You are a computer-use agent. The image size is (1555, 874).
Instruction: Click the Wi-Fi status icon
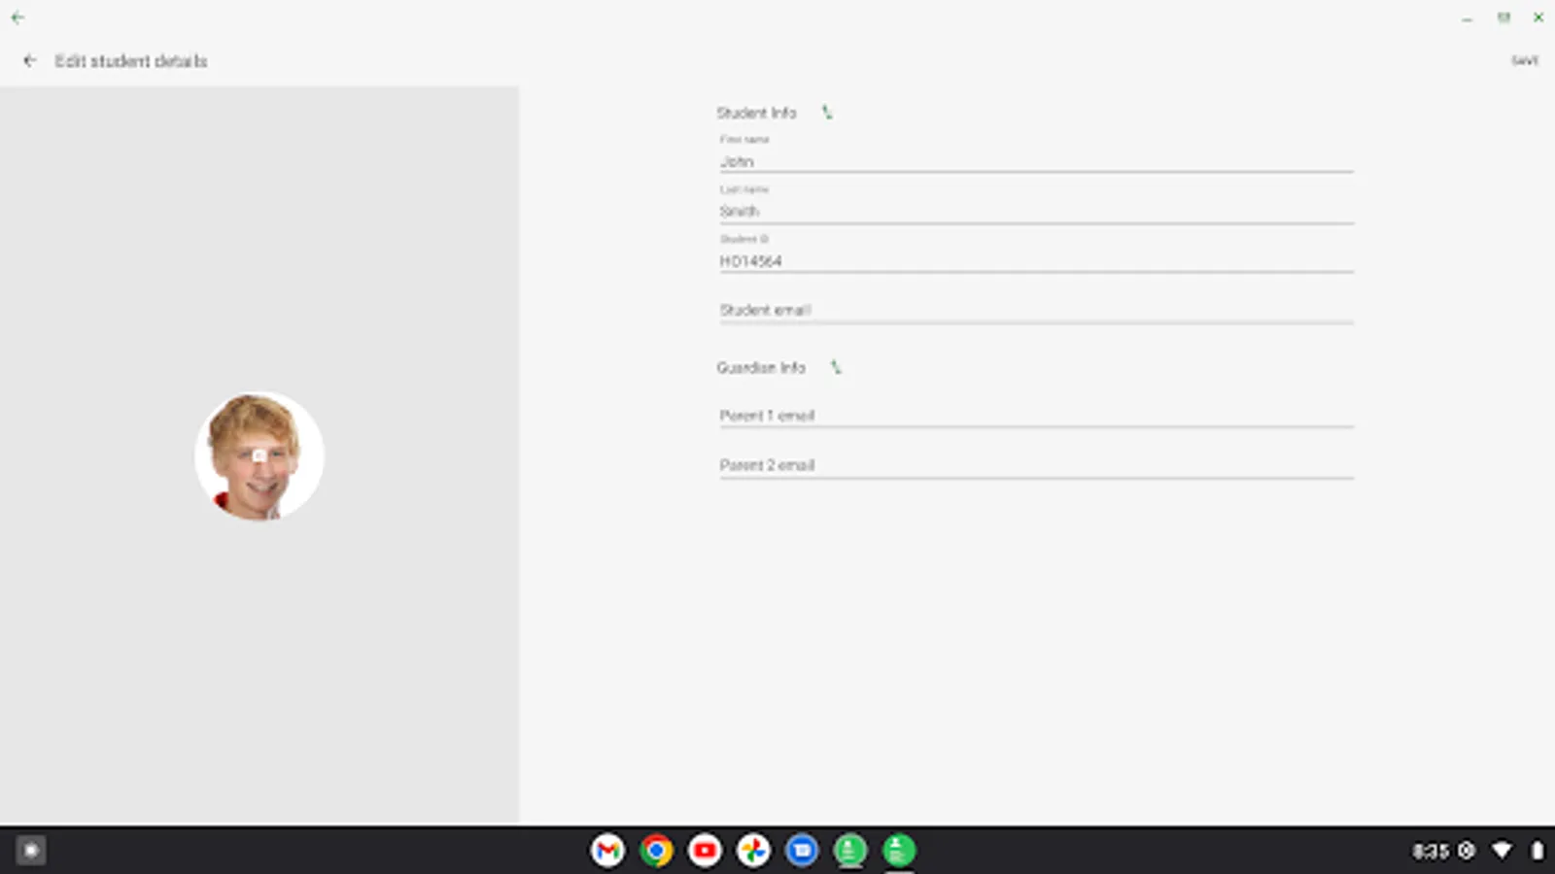(1499, 849)
